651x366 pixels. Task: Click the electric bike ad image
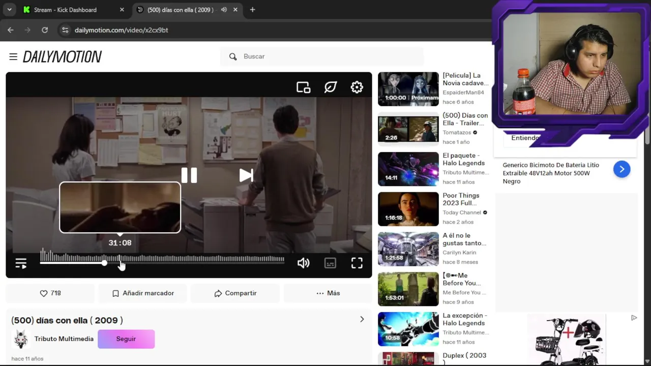567,340
